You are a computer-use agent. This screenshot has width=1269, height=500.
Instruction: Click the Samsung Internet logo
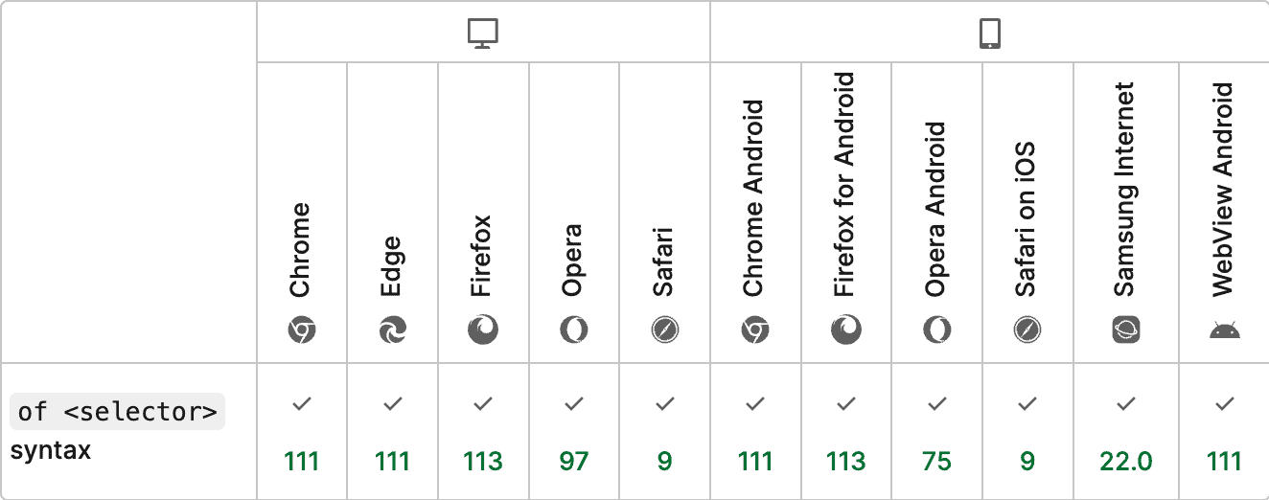click(x=1126, y=331)
